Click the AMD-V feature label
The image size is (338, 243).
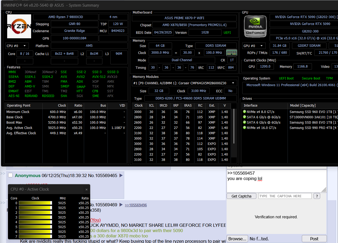click(x=30, y=86)
